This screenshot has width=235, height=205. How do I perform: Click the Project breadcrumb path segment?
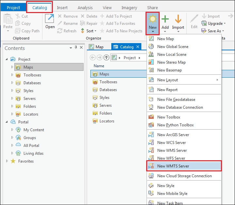(130, 58)
